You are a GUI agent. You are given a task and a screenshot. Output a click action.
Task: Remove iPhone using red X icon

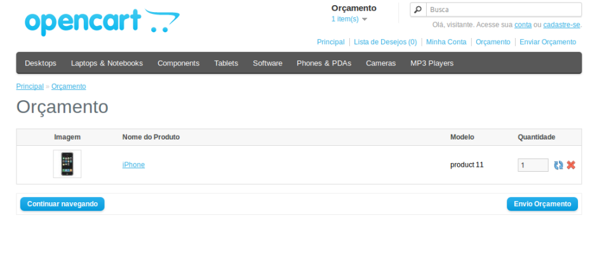(x=571, y=165)
